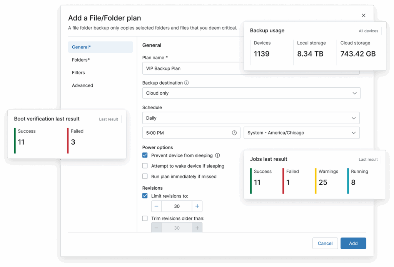Image resolution: width=394 pixels, height=267 pixels.
Task: Uncheck Prevent device from sleeping
Action: (145, 155)
